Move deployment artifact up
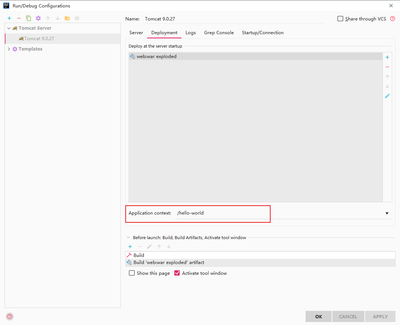Viewport: 400px width, 325px height. pos(387,77)
